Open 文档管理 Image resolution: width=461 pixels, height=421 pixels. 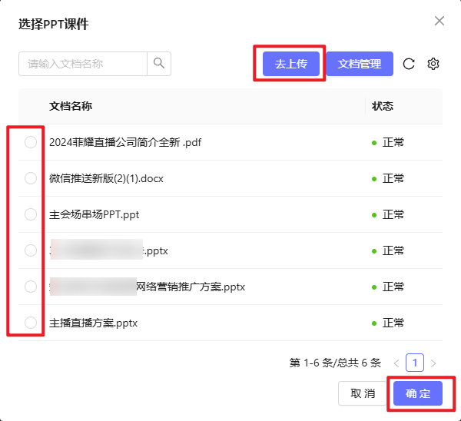pos(360,64)
